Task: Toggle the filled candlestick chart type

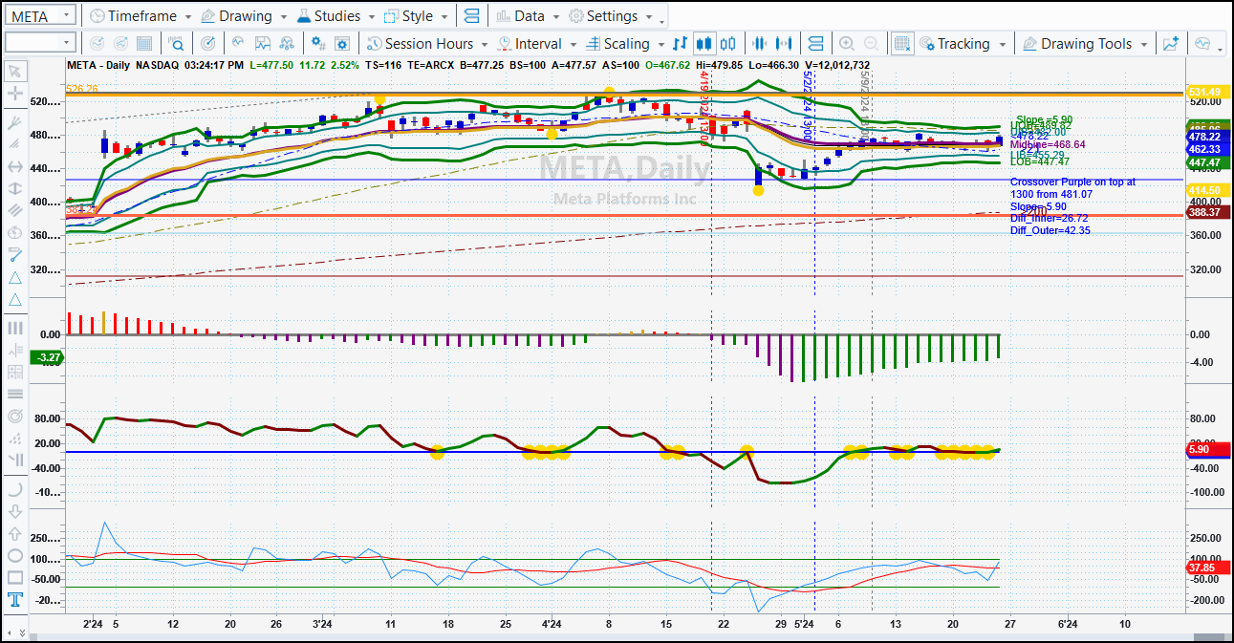Action: pos(704,43)
